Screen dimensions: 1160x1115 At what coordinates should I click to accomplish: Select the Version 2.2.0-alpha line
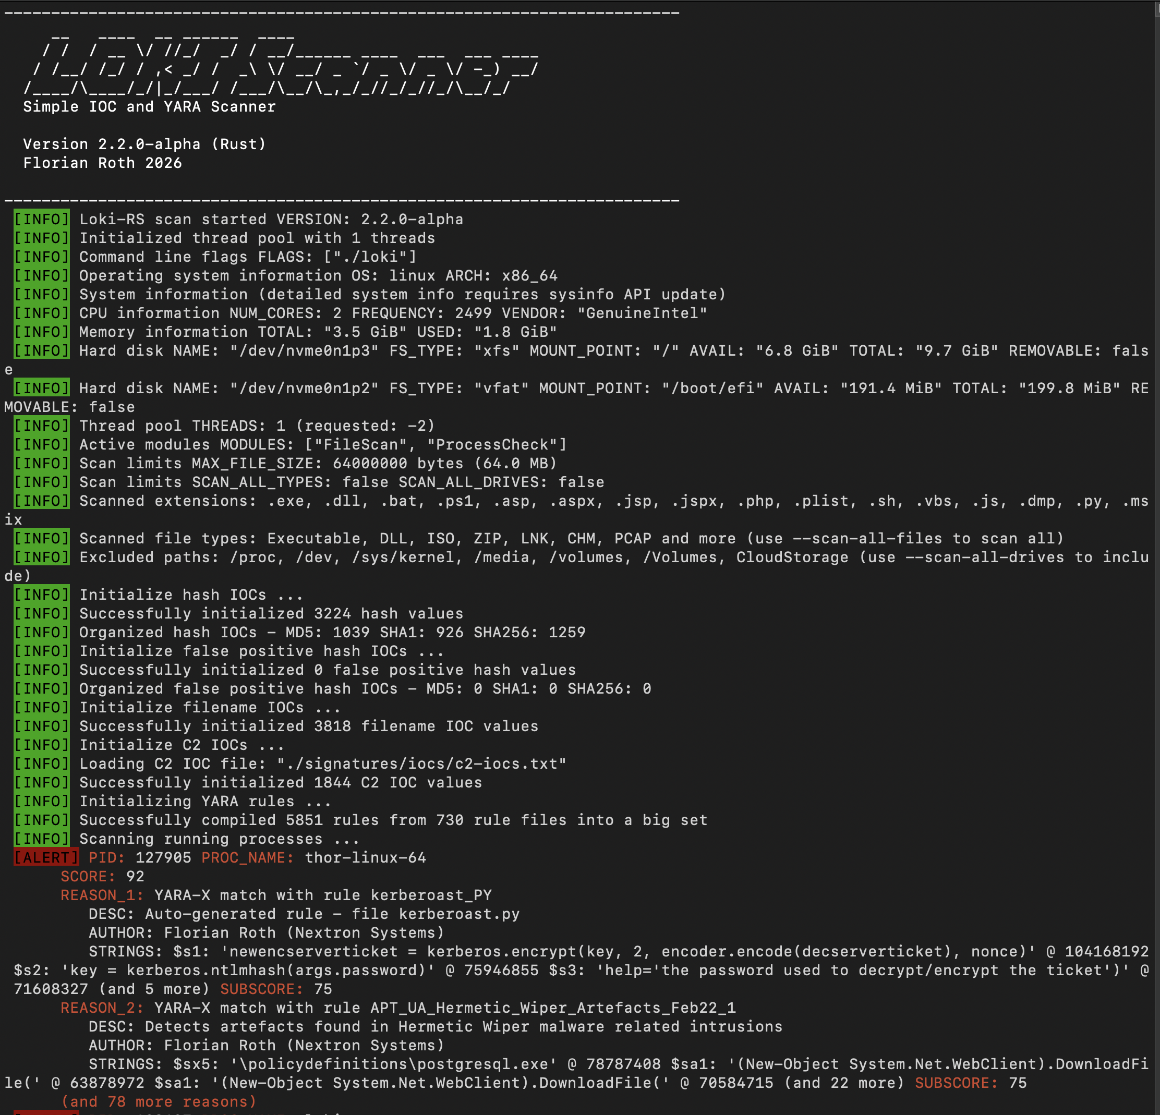coord(144,144)
